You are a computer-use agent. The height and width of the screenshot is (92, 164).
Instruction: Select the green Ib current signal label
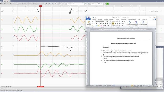click(2, 65)
